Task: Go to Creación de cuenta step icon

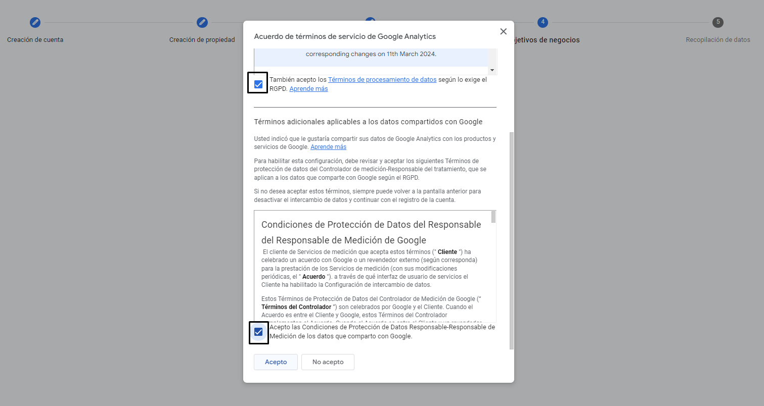Action: 35,22
